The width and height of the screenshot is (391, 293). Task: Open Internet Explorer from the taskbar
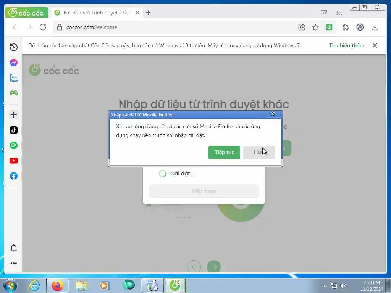click(34, 285)
